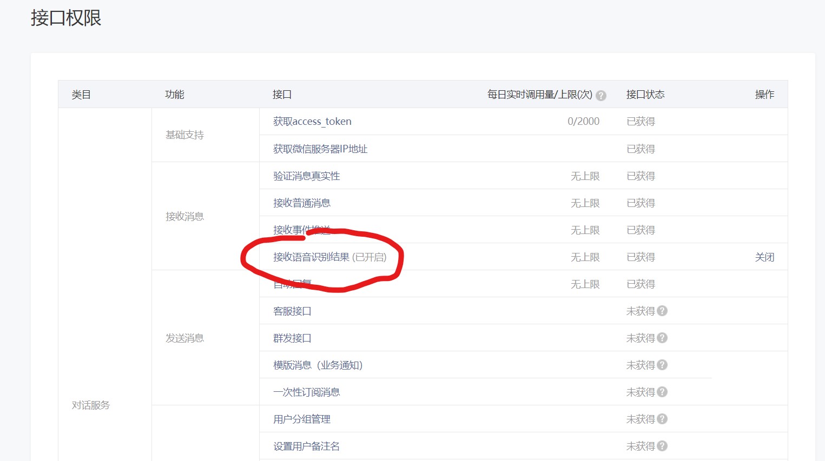Click the 接口状态 column header
The height and width of the screenshot is (461, 825).
(x=645, y=95)
